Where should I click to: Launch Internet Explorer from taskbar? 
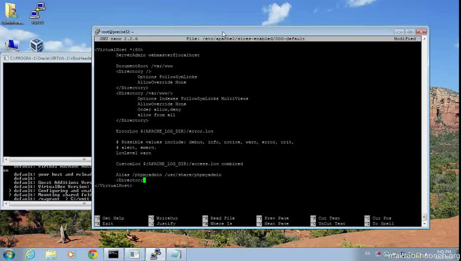[x=30, y=254]
